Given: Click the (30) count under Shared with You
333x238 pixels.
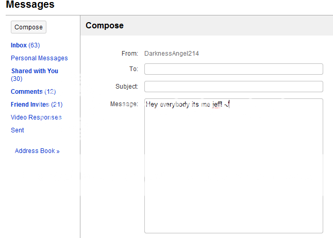Looking at the screenshot, I should point(16,79).
